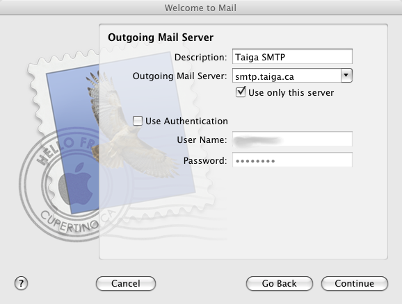Click the Outgoing Mail Server heading

coord(161,37)
